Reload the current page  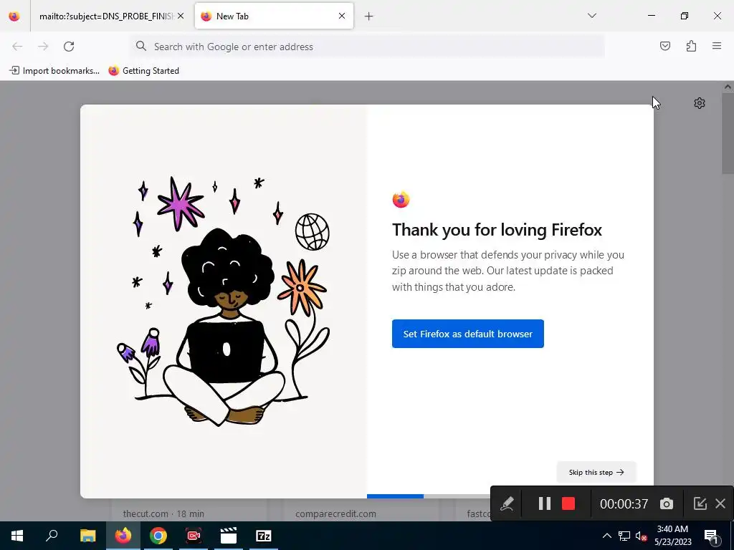click(69, 47)
